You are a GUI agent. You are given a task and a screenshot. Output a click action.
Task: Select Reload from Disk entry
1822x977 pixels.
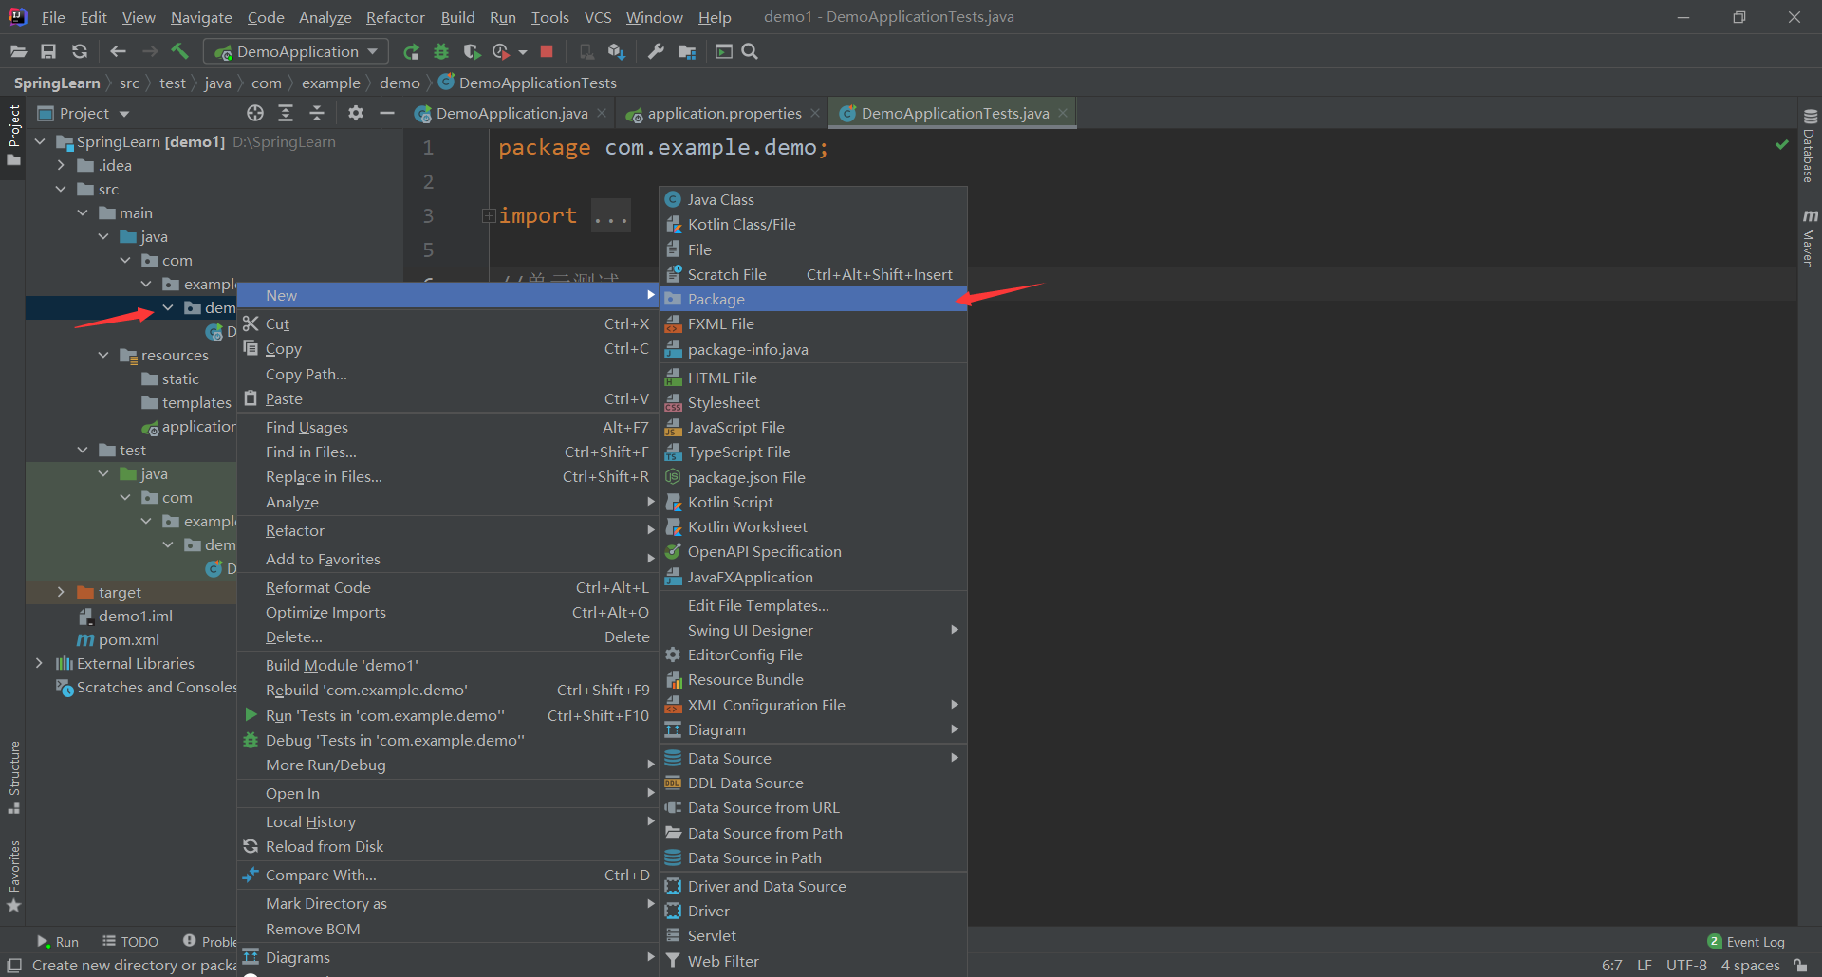click(x=446, y=846)
